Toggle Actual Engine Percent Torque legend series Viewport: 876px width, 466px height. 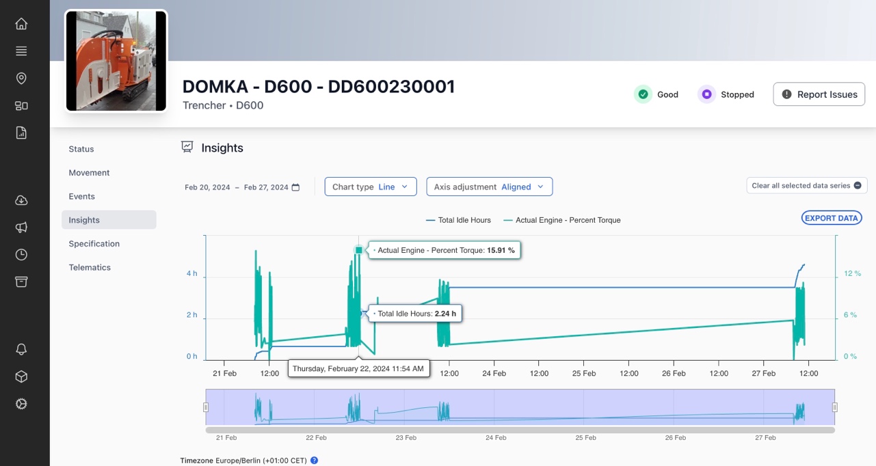click(x=561, y=220)
